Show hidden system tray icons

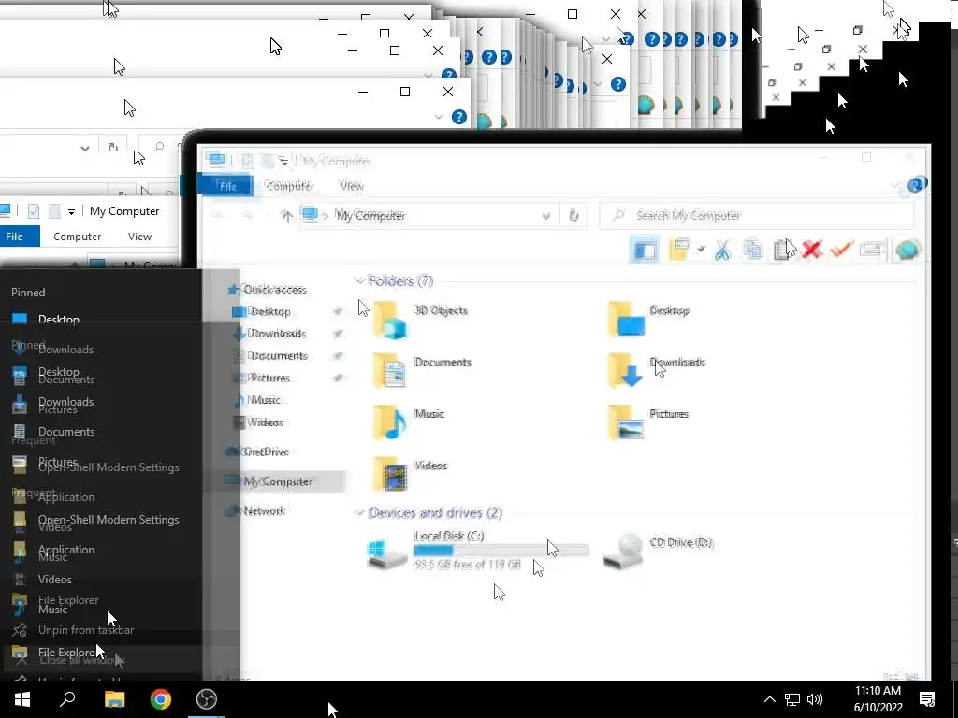770,699
